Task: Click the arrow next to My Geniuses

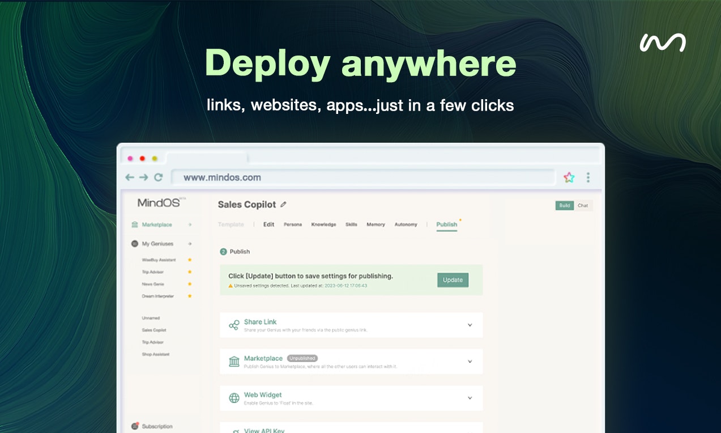Action: [190, 244]
